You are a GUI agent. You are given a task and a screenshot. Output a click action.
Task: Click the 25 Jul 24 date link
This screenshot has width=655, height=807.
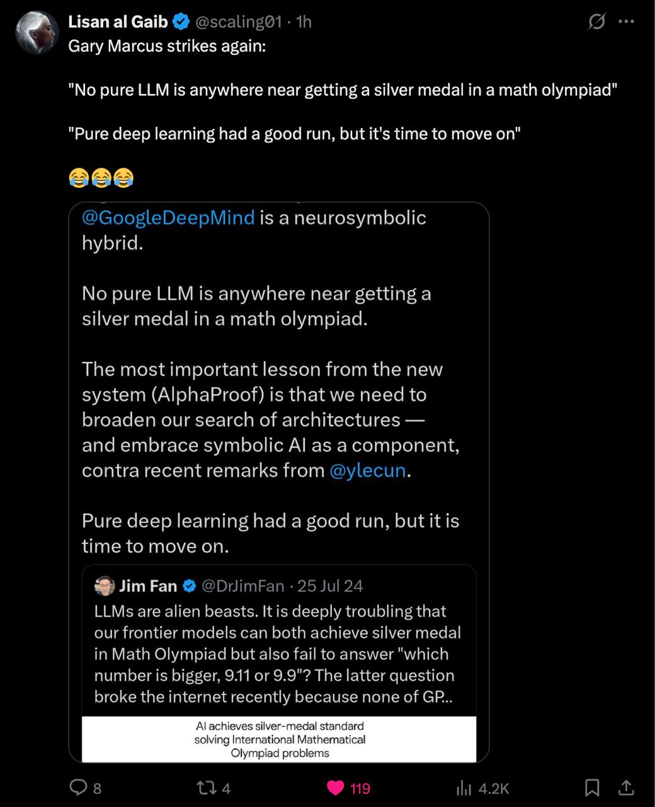330,586
